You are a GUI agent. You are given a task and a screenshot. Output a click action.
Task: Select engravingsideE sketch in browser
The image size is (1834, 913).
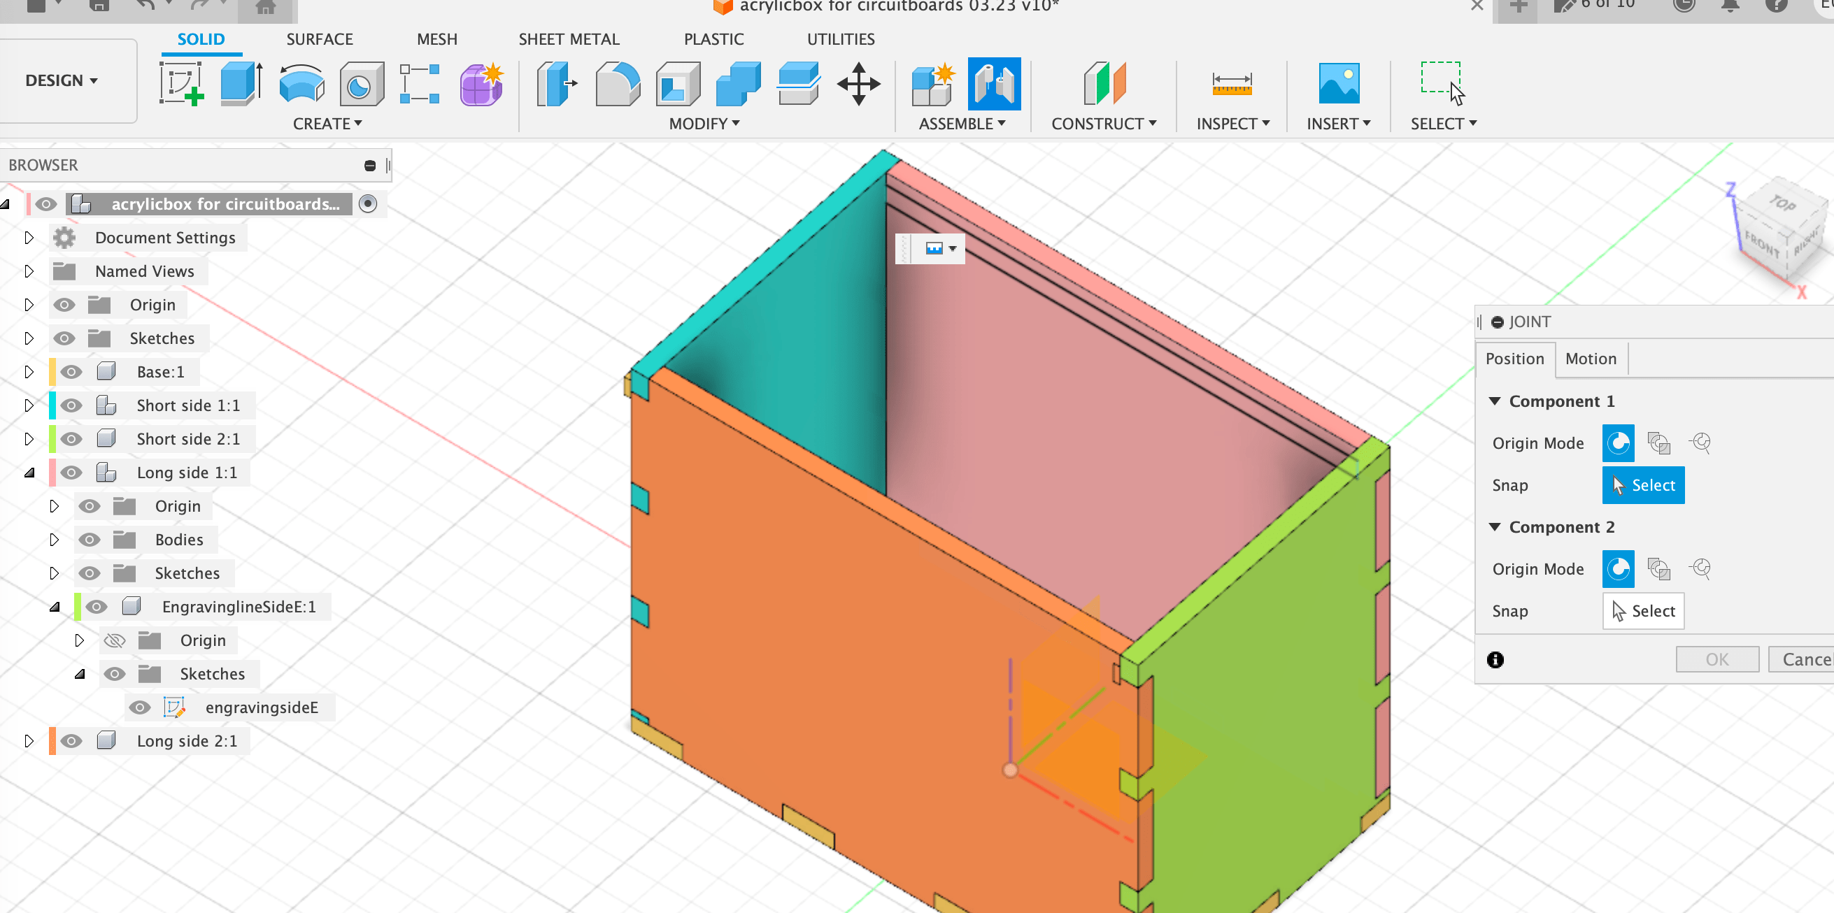click(262, 707)
